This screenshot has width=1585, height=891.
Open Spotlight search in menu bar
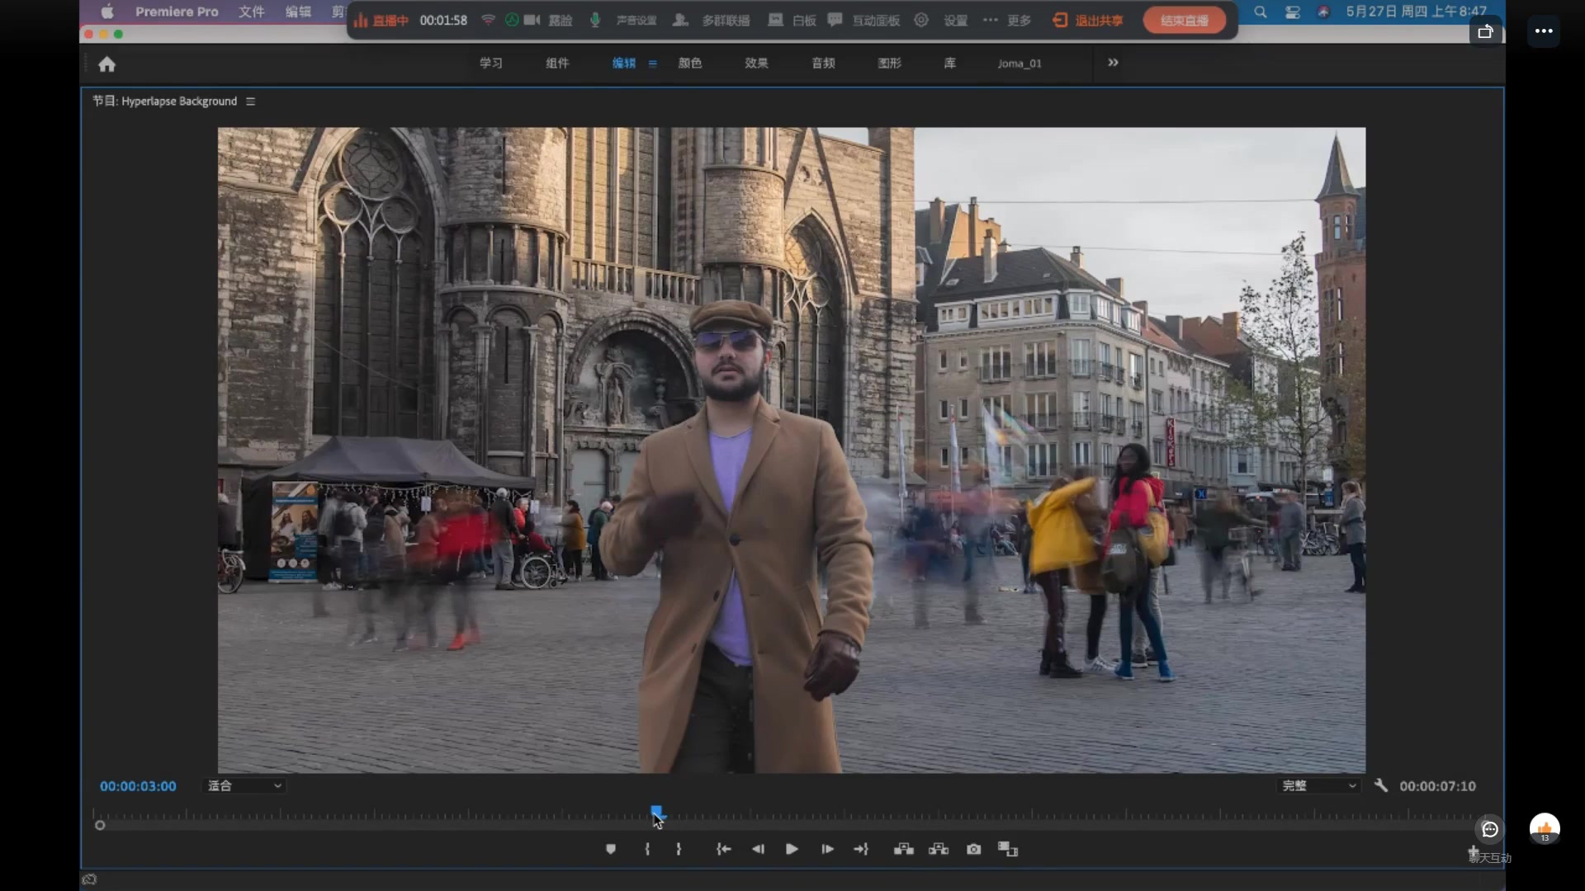(x=1261, y=12)
